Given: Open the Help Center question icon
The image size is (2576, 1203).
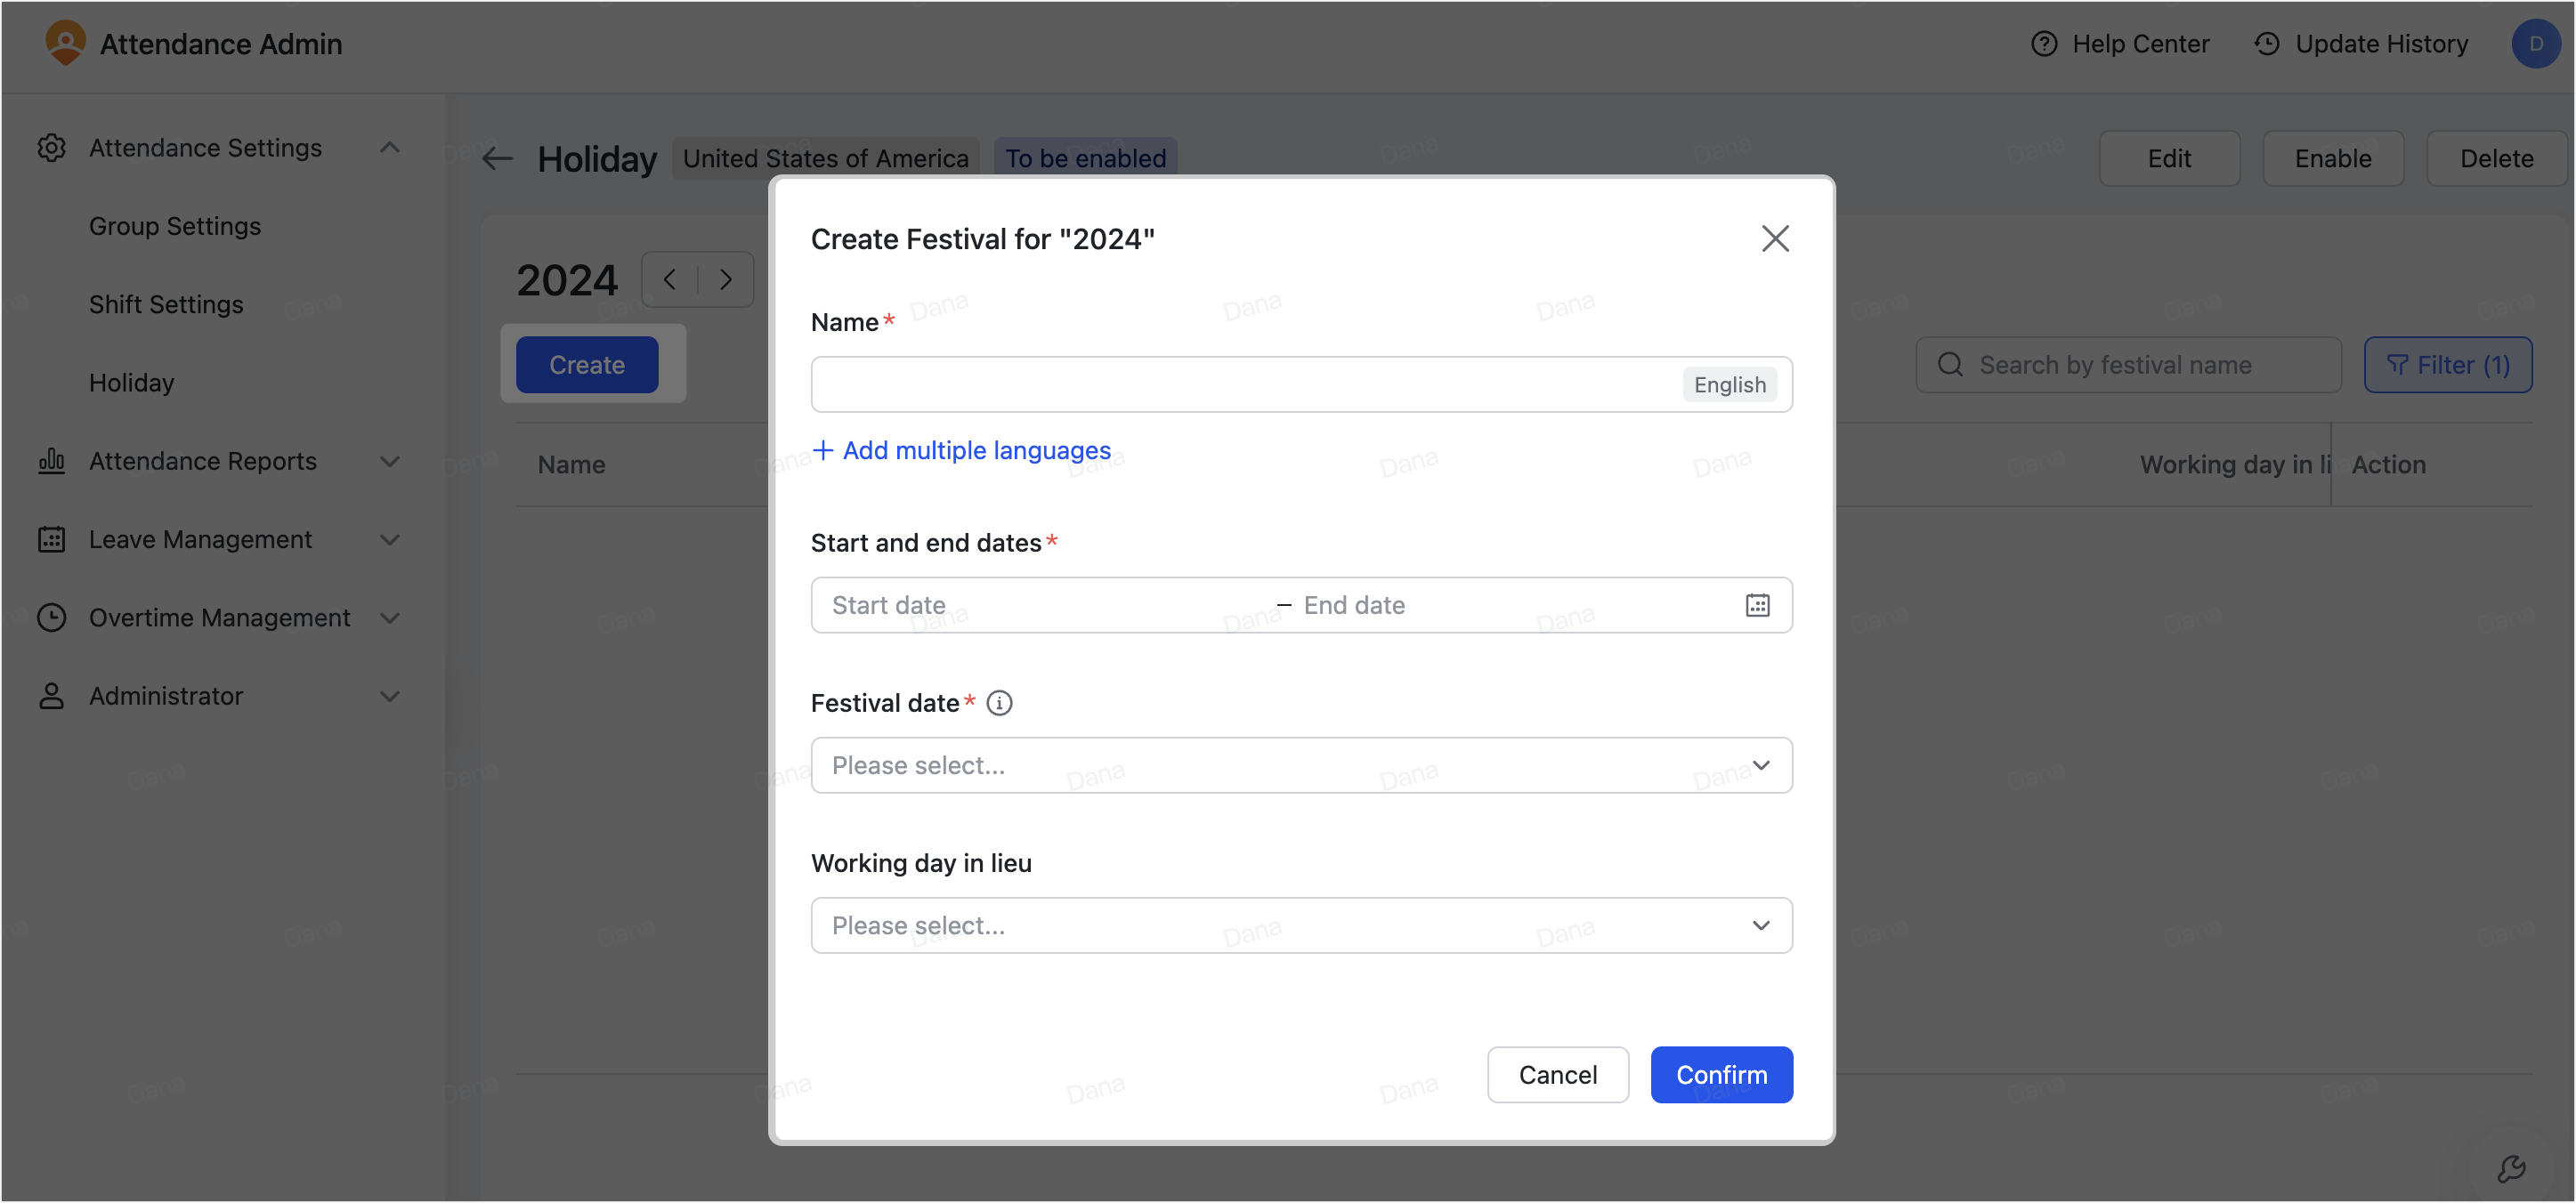Looking at the screenshot, I should click(2044, 44).
